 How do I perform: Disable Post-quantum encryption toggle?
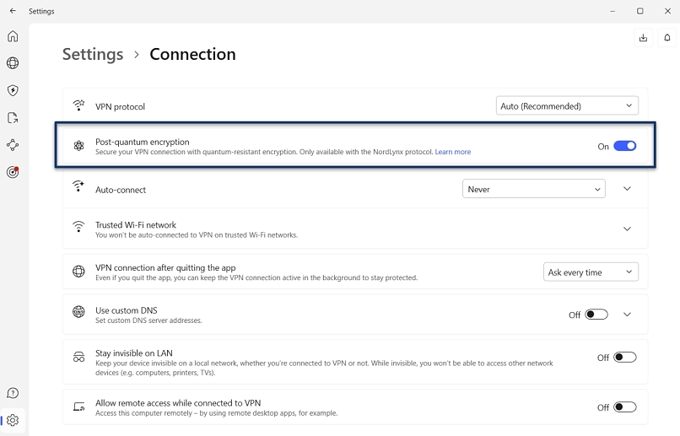tap(624, 146)
